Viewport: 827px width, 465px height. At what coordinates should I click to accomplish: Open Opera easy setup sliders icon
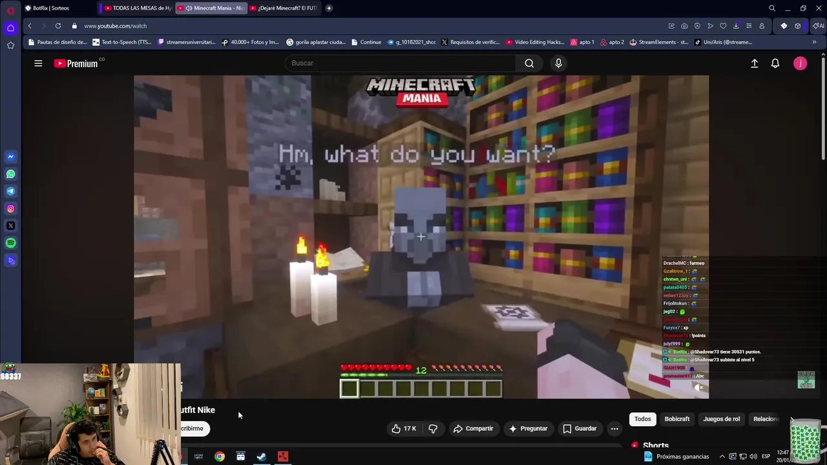(749, 26)
